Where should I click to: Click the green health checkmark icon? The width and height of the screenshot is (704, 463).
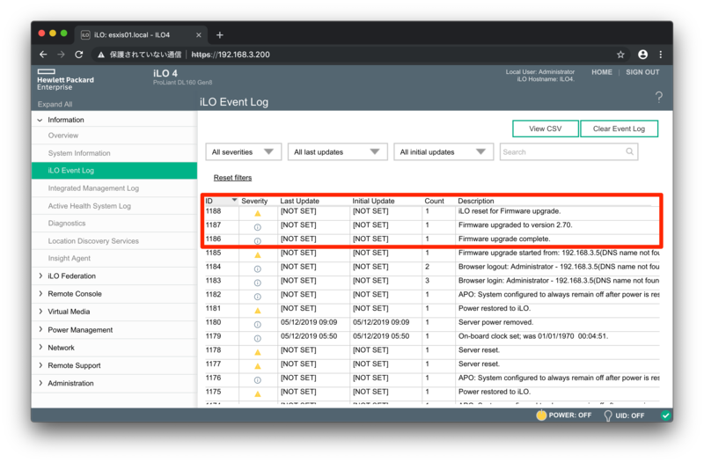(x=666, y=415)
